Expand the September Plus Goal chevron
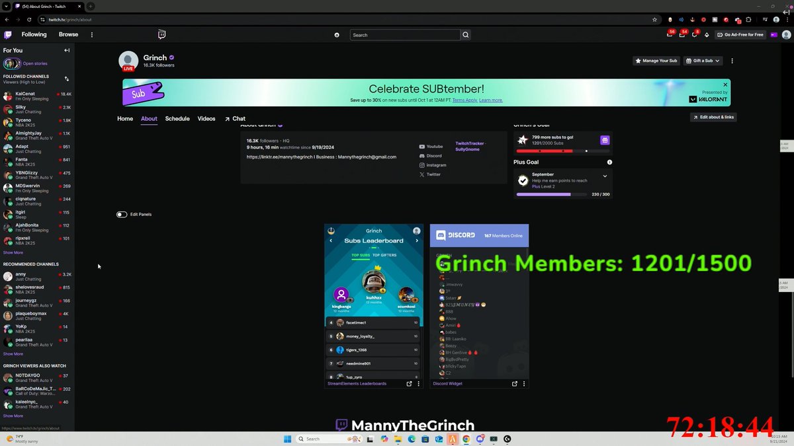 point(605,176)
